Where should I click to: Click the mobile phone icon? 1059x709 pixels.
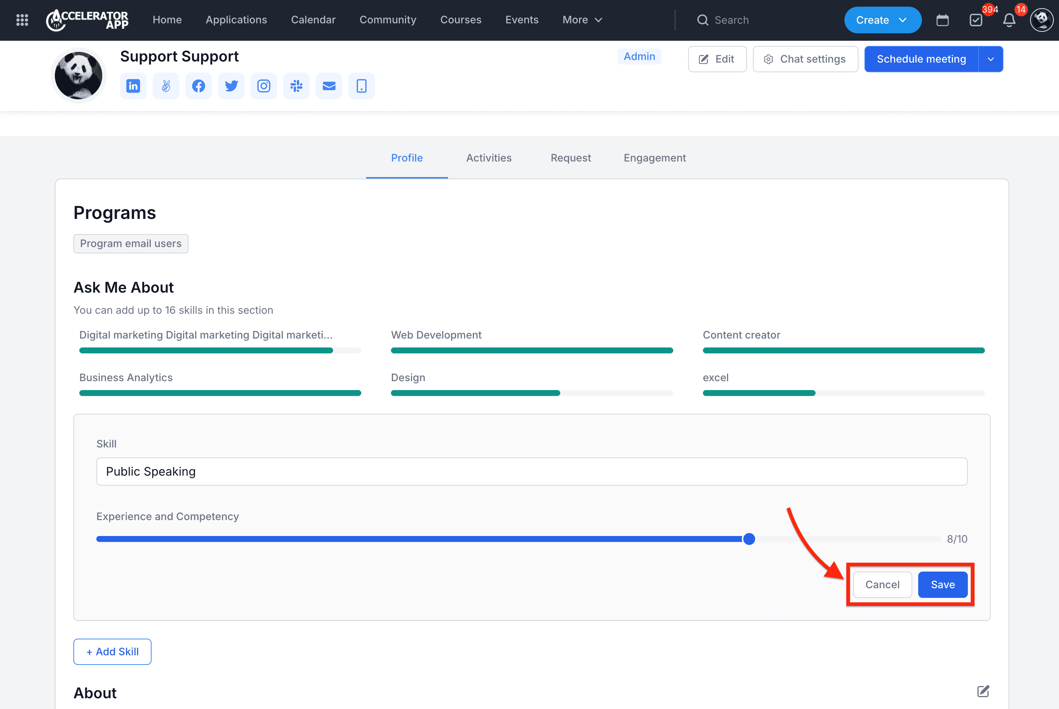pyautogui.click(x=361, y=86)
